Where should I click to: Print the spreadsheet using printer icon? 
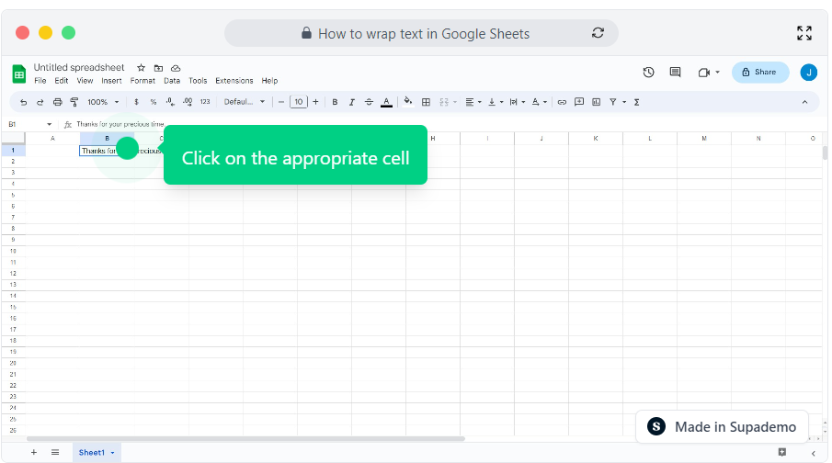tap(57, 102)
